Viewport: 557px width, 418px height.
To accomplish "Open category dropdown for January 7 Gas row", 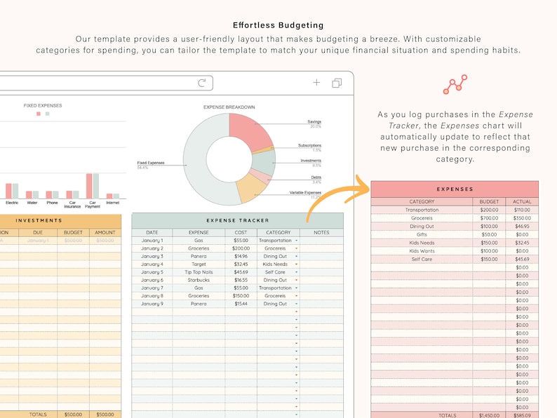I will [x=296, y=288].
